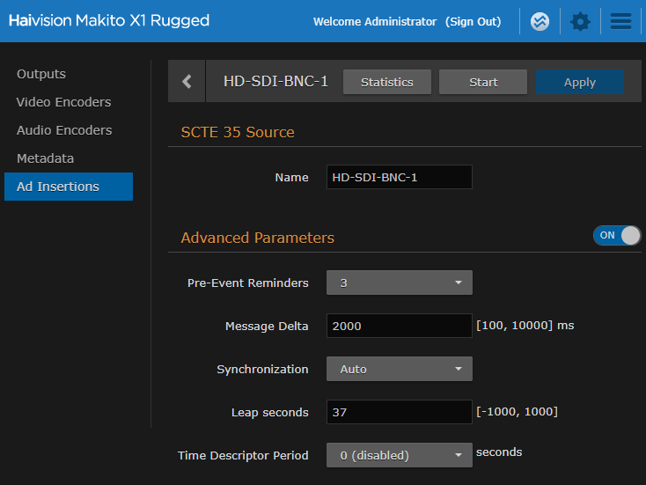Select Ad Insertions in the sidebar
The image size is (646, 485).
(58, 187)
